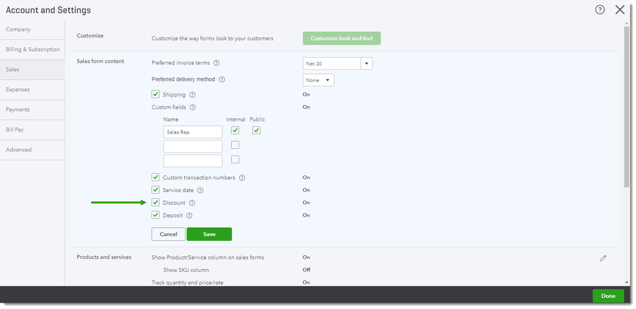Click help icon next to Custom fields
The height and width of the screenshot is (309, 636).
coord(193,107)
